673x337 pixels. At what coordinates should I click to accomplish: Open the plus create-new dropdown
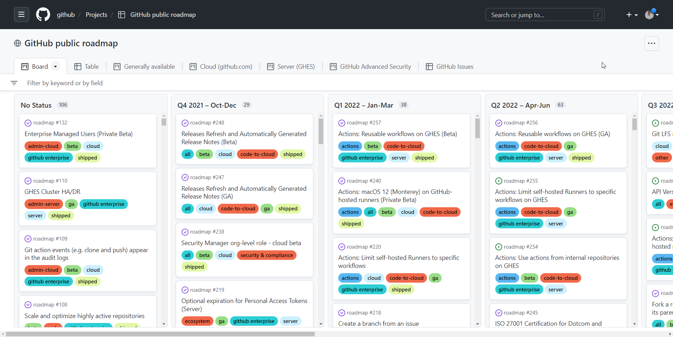pyautogui.click(x=632, y=15)
